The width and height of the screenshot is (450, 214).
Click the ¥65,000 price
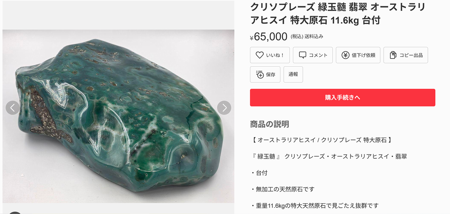point(269,36)
